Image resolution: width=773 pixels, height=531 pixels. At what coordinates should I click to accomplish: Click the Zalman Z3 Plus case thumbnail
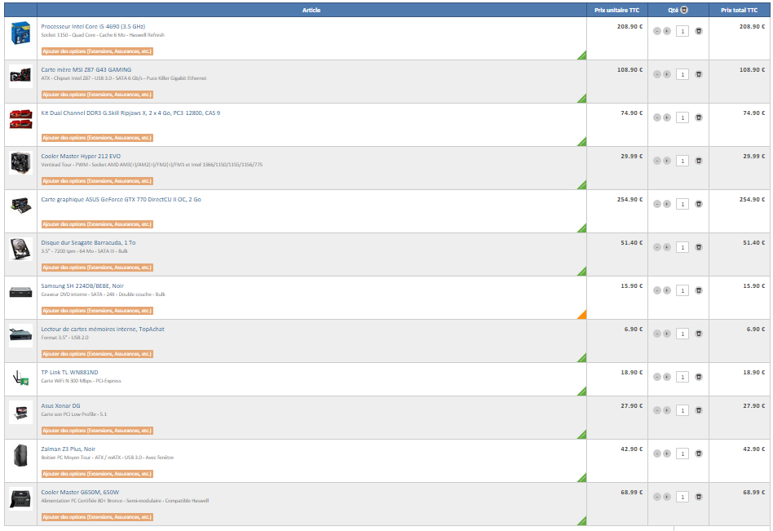pyautogui.click(x=20, y=456)
